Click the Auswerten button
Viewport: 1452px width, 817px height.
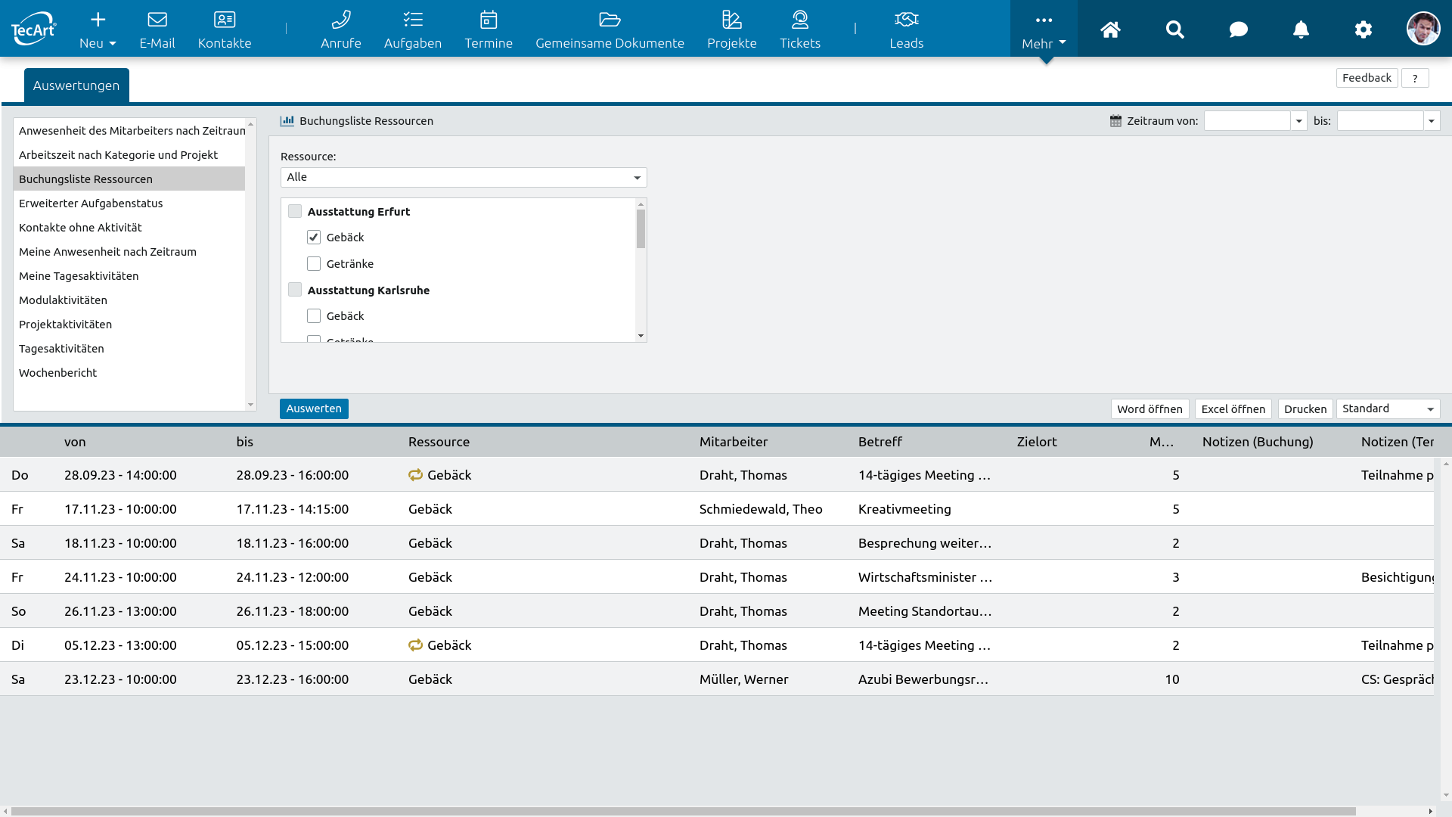[x=314, y=408]
